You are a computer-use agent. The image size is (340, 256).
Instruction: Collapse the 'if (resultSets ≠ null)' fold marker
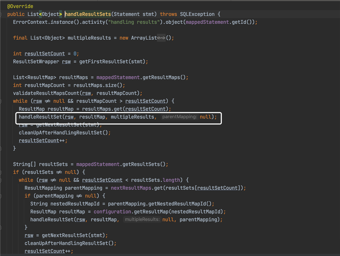point(1,172)
